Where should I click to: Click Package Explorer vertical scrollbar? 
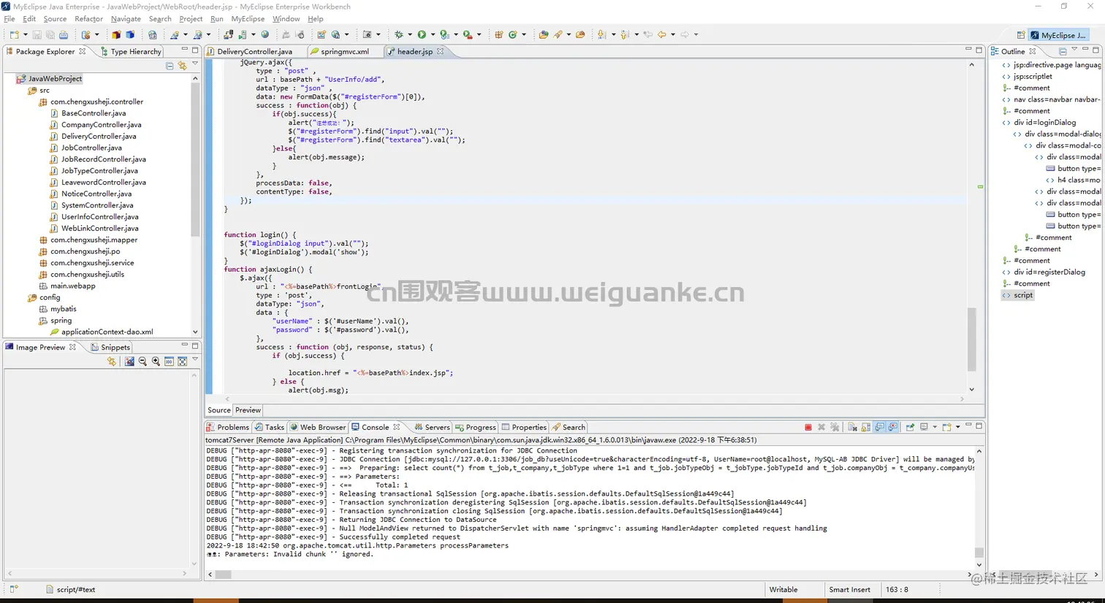[x=195, y=161]
